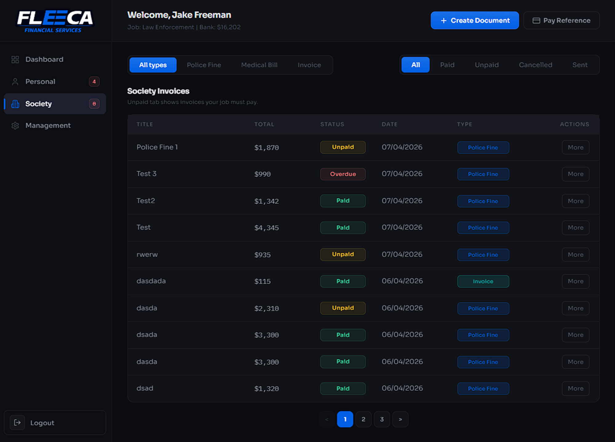Image resolution: width=615 pixels, height=442 pixels.
Task: Click the Unpaid badge on rwerw row
Action: [343, 255]
